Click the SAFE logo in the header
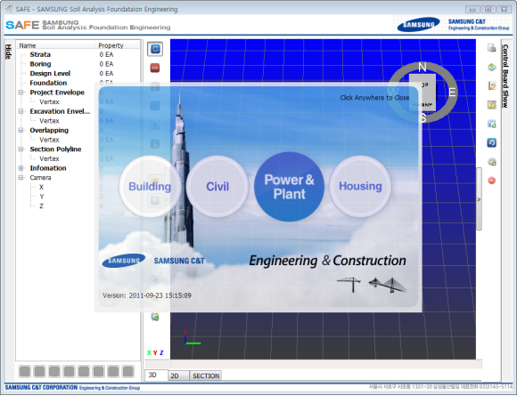The width and height of the screenshot is (517, 396). click(23, 25)
